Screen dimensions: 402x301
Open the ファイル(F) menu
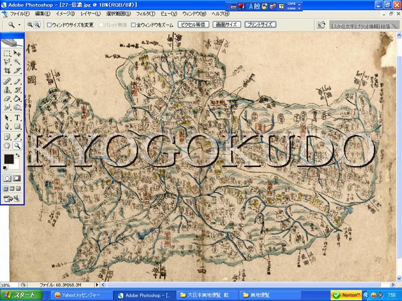point(20,14)
